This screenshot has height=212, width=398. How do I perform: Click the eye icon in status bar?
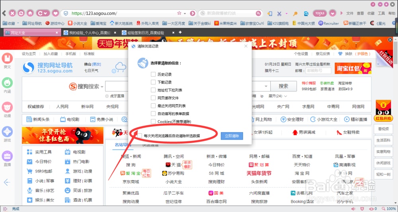tap(371, 209)
